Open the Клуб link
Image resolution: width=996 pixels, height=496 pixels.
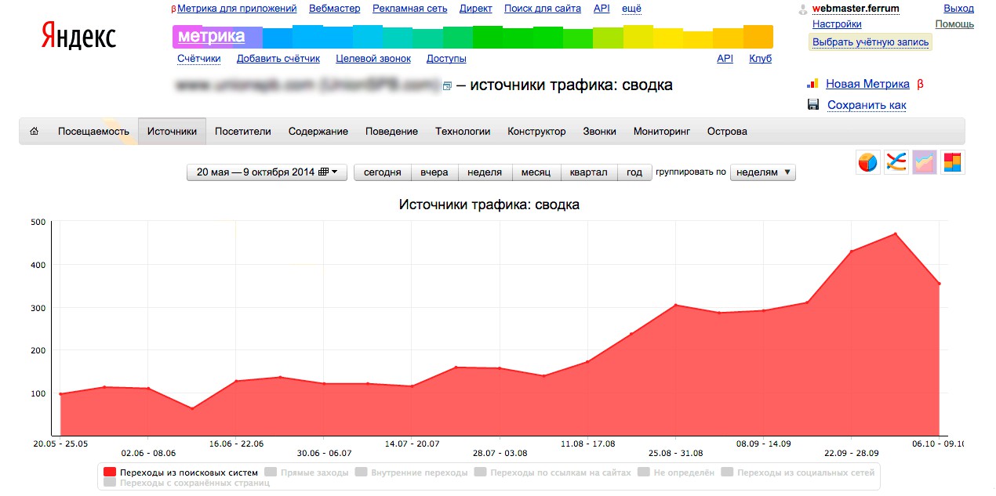pyautogui.click(x=760, y=59)
